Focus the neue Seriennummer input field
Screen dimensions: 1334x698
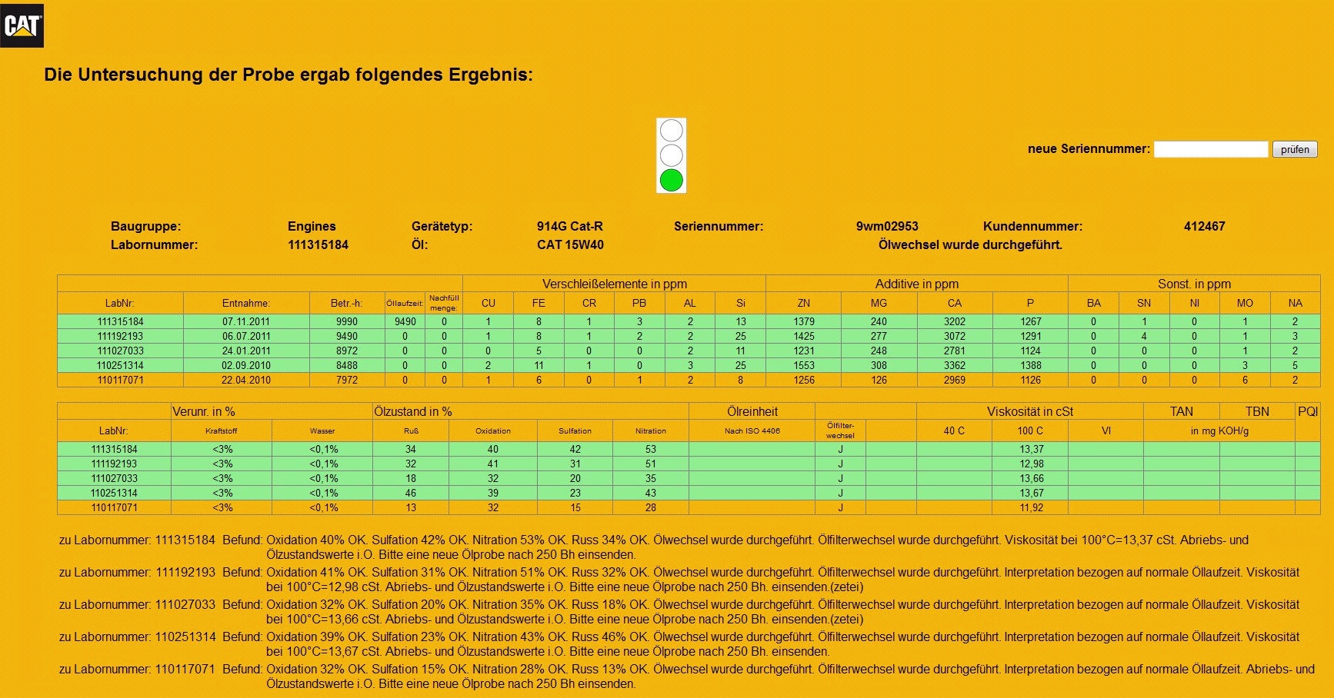(x=1211, y=149)
